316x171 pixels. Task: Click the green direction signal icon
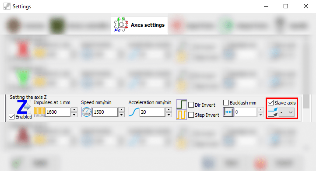[x=182, y=104]
